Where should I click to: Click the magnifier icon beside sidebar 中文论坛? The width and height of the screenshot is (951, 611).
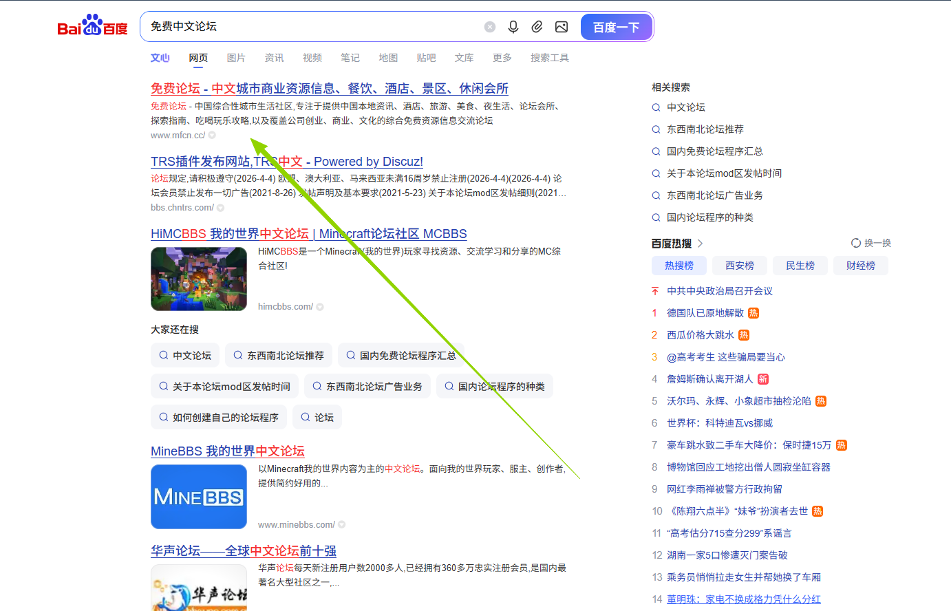[x=656, y=107]
